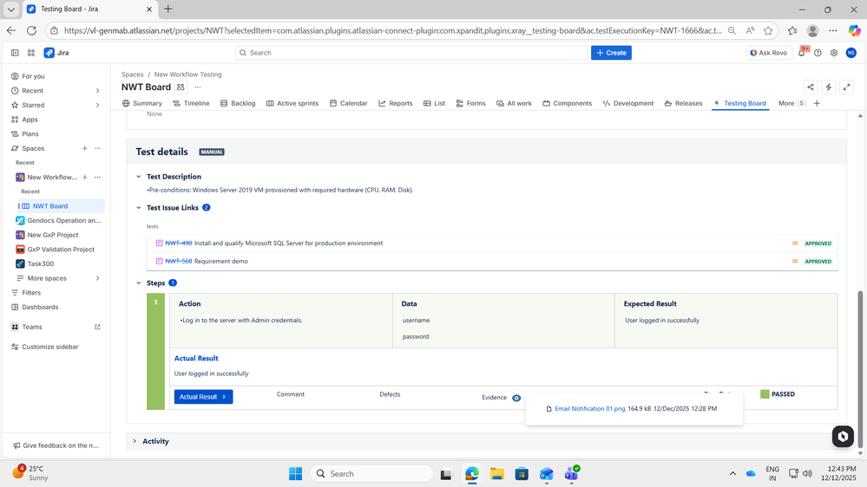Click the browser address bar

(x=392, y=30)
